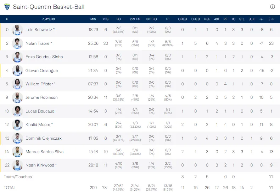Sort table by PTS column header
The width and height of the screenshot is (280, 193).
106,19
